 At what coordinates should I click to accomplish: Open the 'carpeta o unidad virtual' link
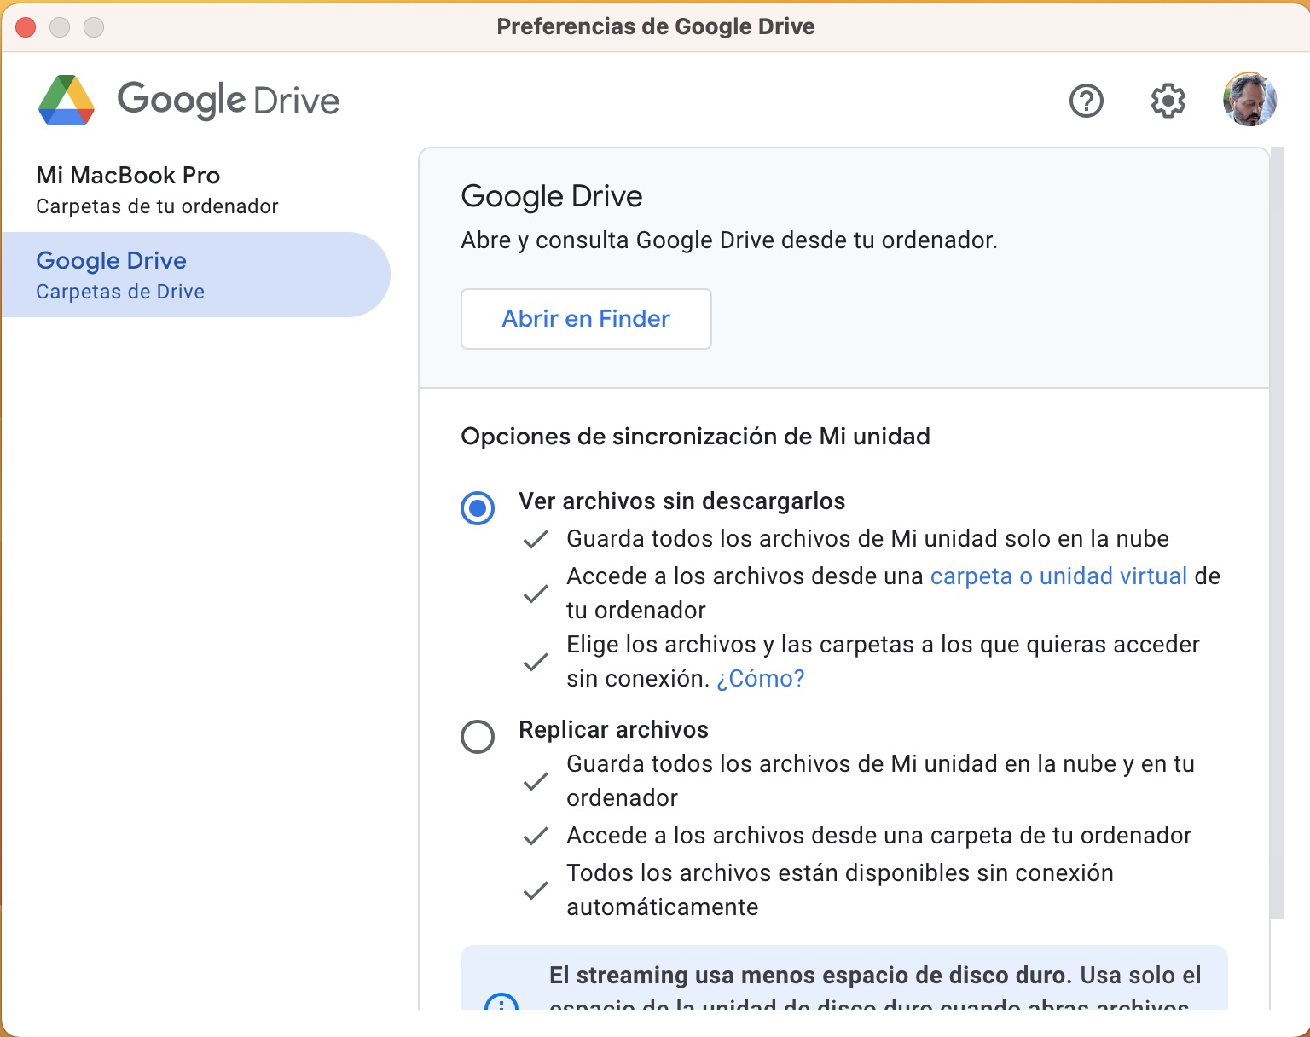pyautogui.click(x=1058, y=576)
